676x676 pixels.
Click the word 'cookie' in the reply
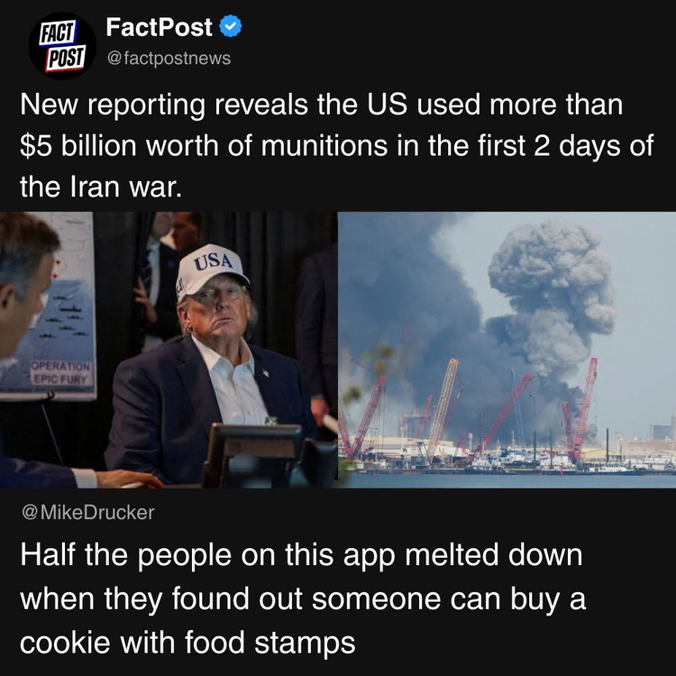click(x=65, y=643)
